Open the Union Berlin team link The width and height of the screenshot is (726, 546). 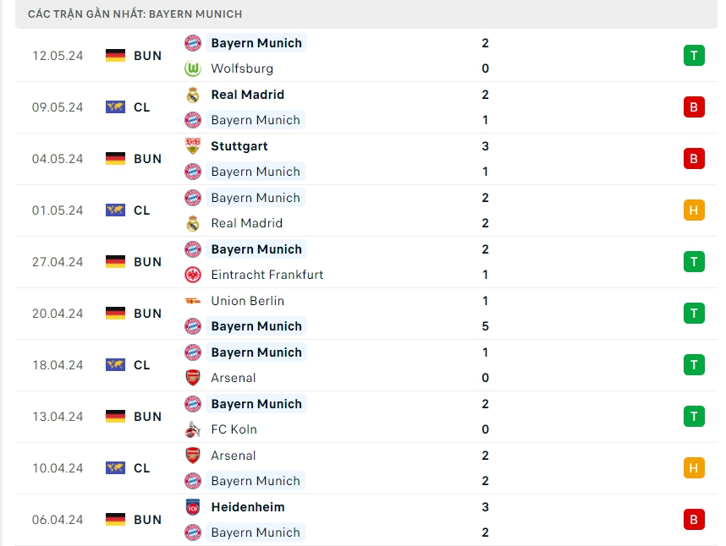(x=247, y=301)
